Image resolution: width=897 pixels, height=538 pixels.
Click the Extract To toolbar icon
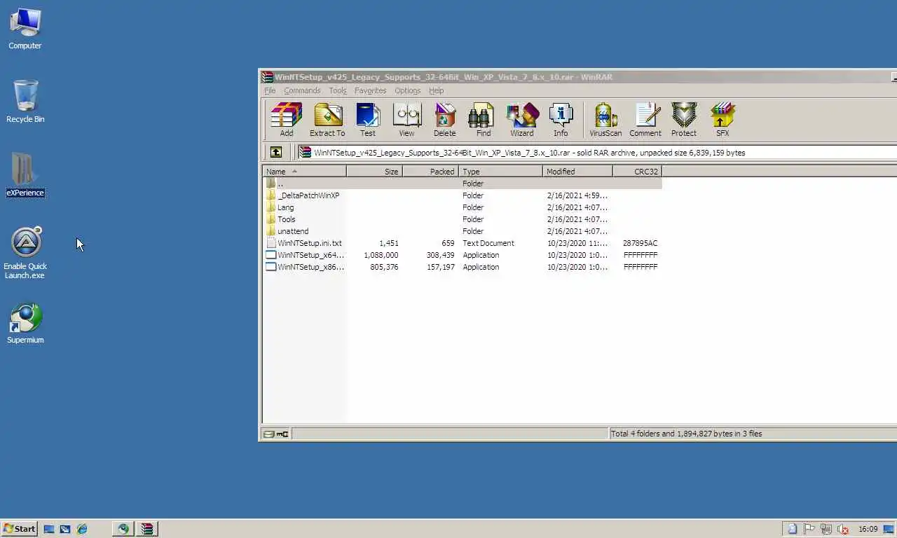[x=327, y=120]
